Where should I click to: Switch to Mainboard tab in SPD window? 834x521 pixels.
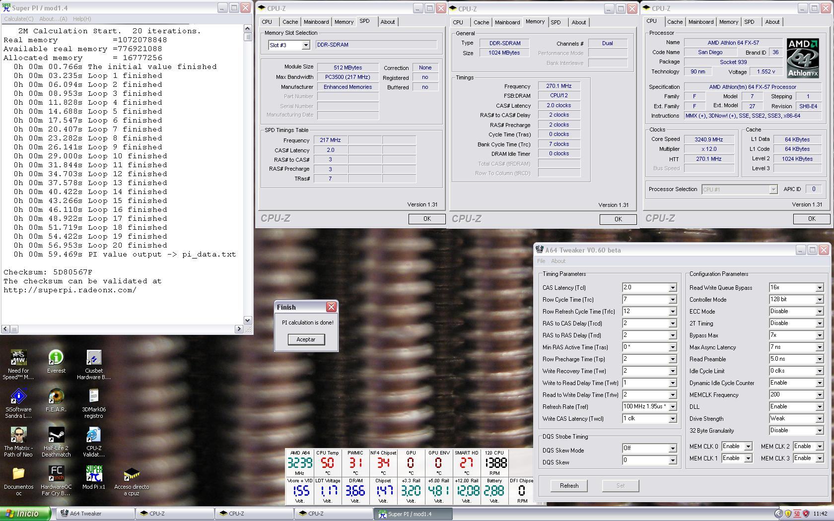pyautogui.click(x=316, y=22)
